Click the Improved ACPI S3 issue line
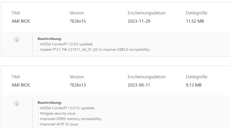Image resolution: width=230 pixels, height=128 pixels. (x=58, y=124)
